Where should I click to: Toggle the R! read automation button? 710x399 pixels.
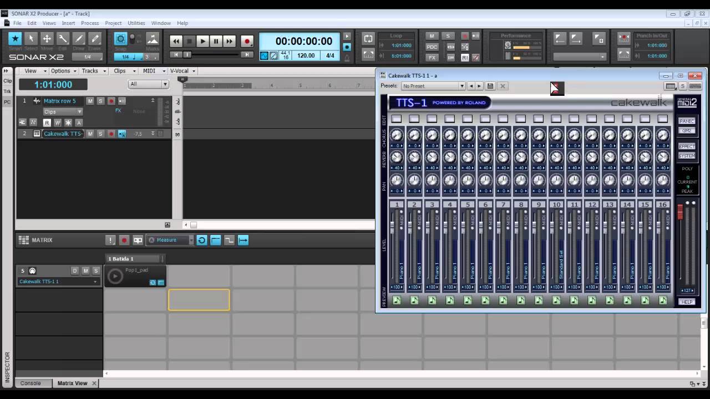(x=465, y=57)
